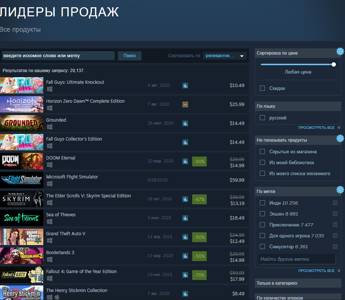Click the review icon for Fallout 4 GOTY

pyautogui.click(x=185, y=275)
